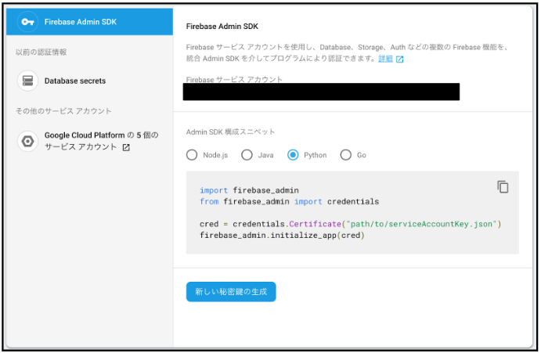Click the Node.js label text

[x=215, y=155]
